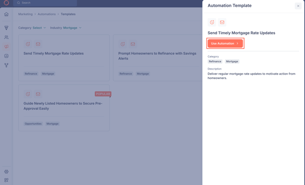Open the Settings gear icon
Screen dimensions: 305x185
tap(6, 172)
